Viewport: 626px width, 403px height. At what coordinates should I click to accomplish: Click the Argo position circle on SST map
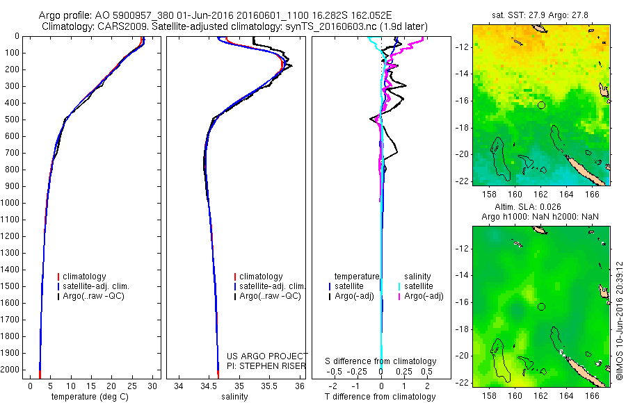(541, 106)
